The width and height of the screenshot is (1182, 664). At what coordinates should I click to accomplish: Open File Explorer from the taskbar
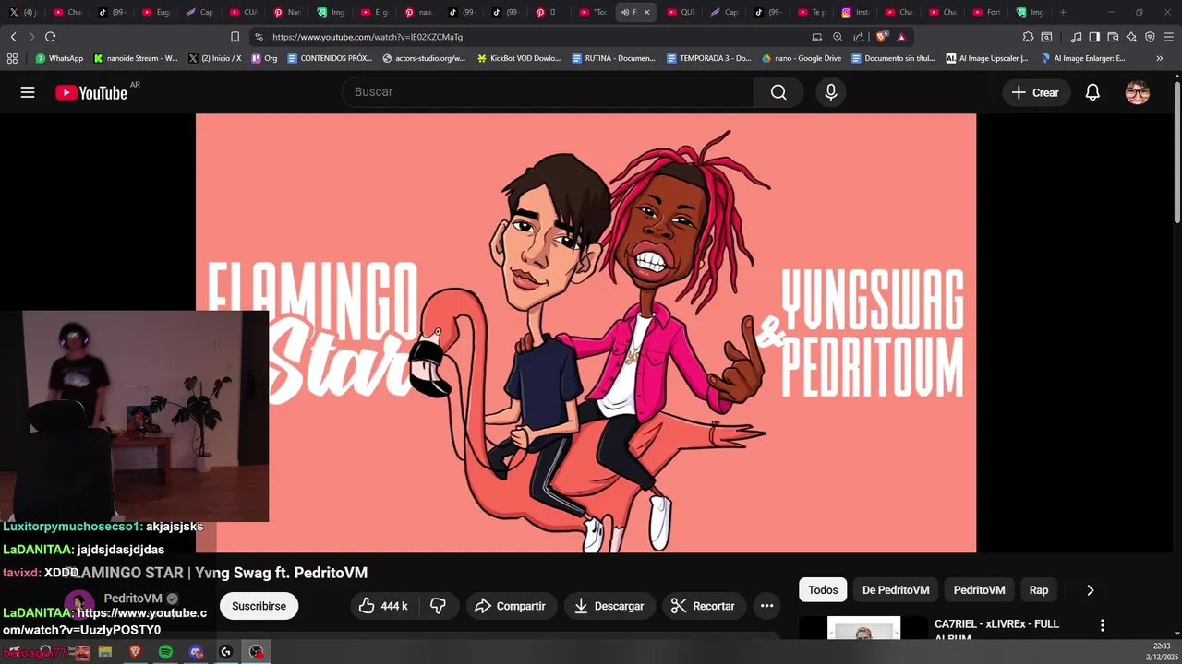(105, 652)
